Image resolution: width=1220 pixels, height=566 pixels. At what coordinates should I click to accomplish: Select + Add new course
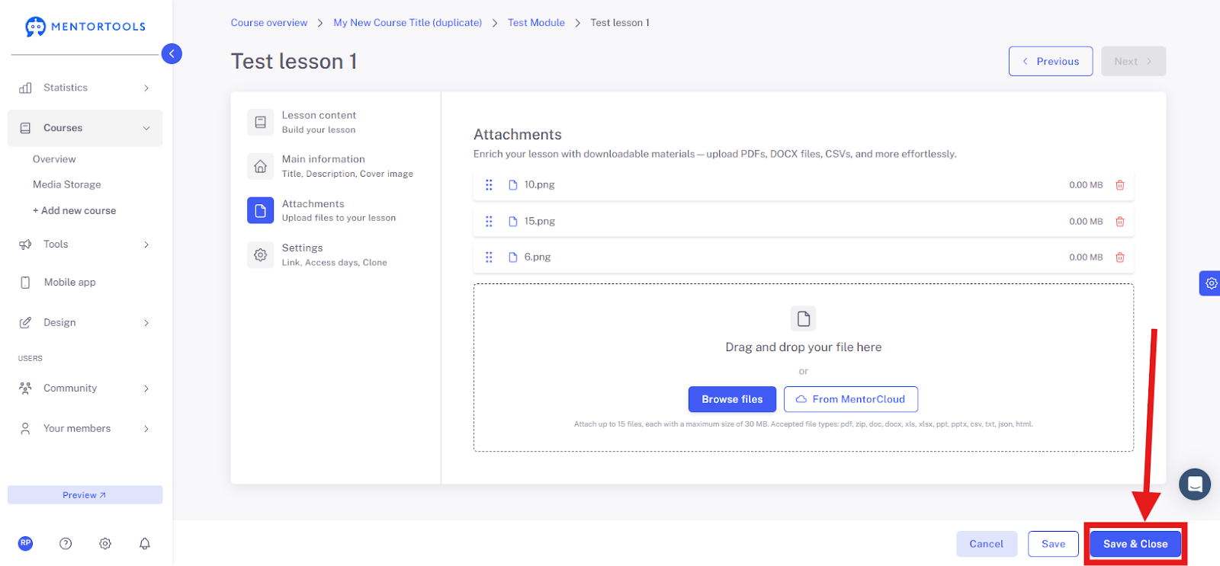pyautogui.click(x=75, y=211)
